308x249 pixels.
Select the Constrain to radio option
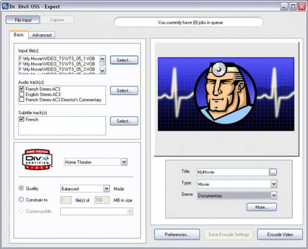point(21,200)
